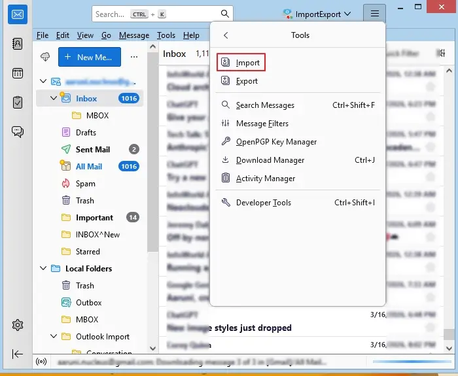Click the download progress bar
Screen dimensions: 458x376
[x=412, y=362]
